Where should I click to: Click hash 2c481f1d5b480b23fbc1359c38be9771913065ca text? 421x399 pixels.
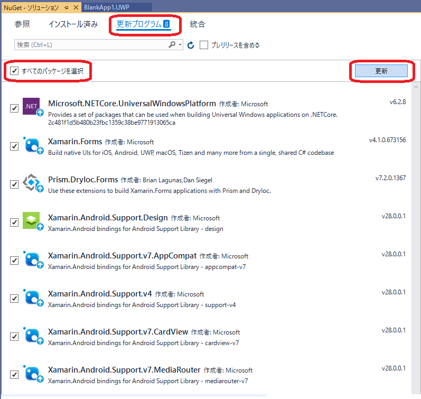pyautogui.click(x=111, y=123)
